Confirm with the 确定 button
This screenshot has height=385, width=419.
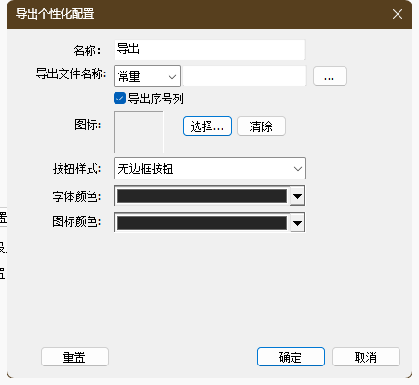[291, 357]
